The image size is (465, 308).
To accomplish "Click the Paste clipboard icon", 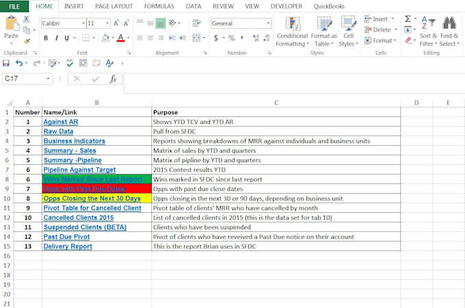I will coord(12,24).
